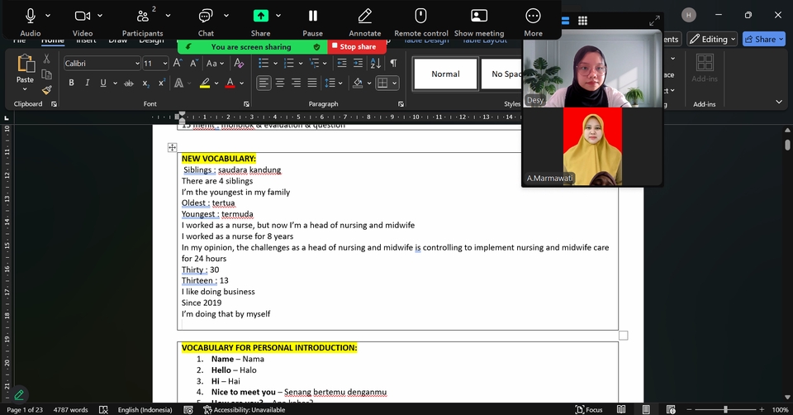Apply yellow text highlight color
The width and height of the screenshot is (793, 415).
(x=205, y=83)
